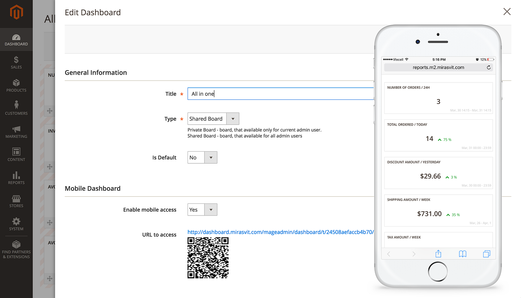
Task: Open the Type dropdown showing Shared Board
Action: pos(213,119)
